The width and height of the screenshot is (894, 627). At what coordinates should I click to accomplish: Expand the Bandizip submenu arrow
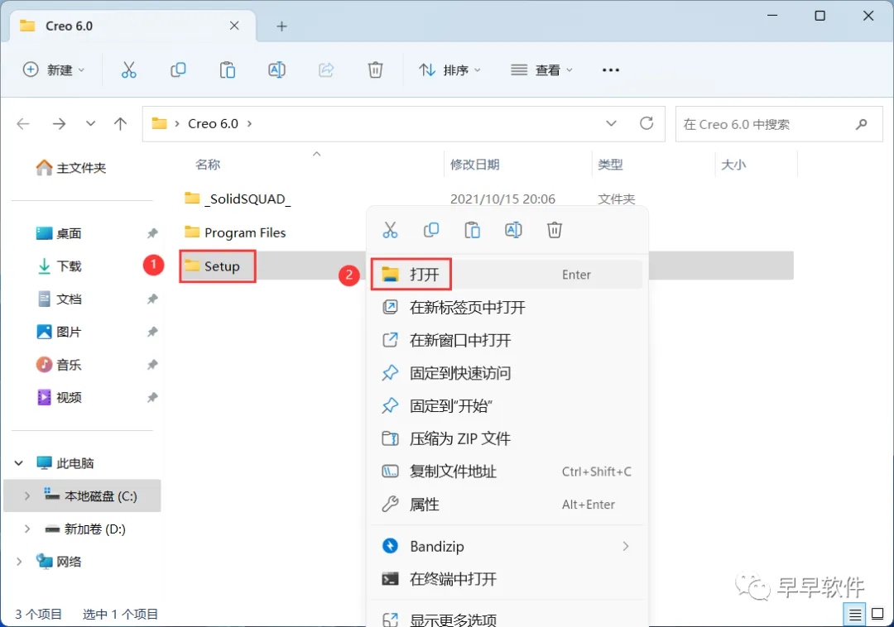pos(626,546)
